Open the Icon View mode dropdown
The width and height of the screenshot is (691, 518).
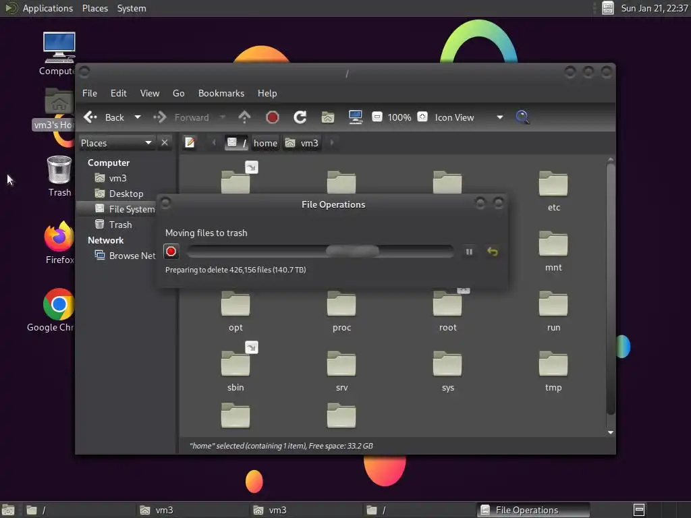click(469, 117)
